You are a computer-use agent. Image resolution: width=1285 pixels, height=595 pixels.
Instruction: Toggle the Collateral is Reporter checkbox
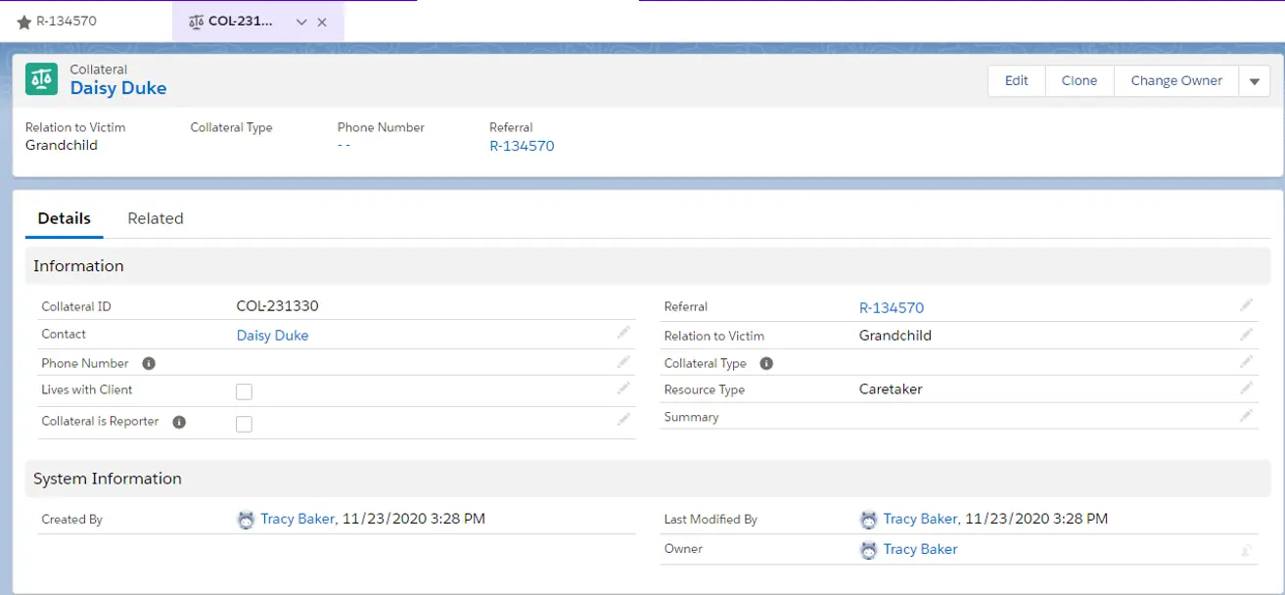tap(245, 424)
